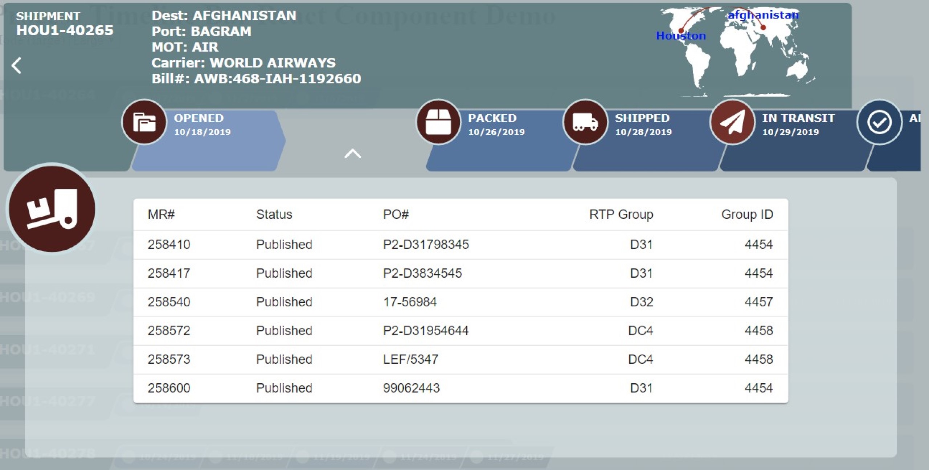929x470 pixels.
Task: Collapse details with the up chevron
Action: click(x=352, y=154)
